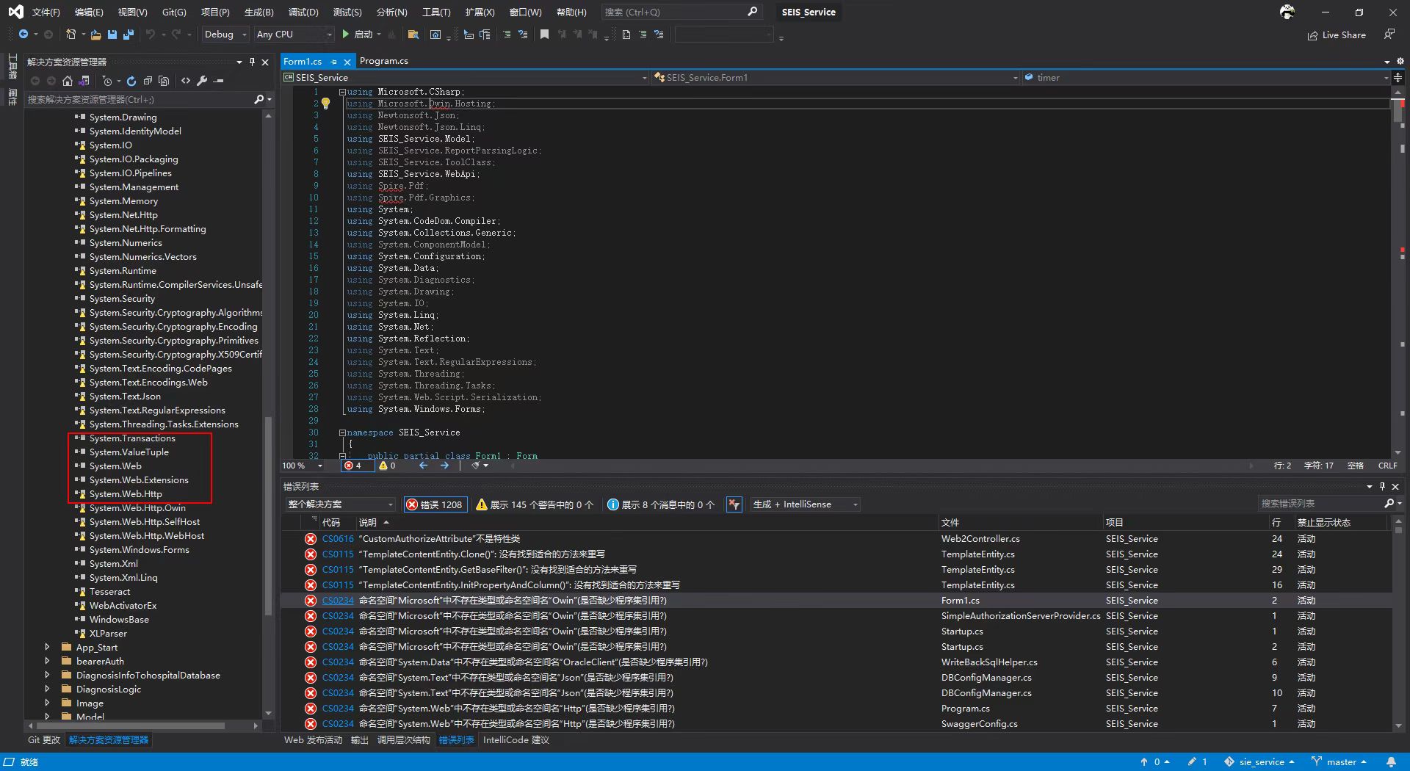Toggle the errors 1208 filter button

[435, 504]
